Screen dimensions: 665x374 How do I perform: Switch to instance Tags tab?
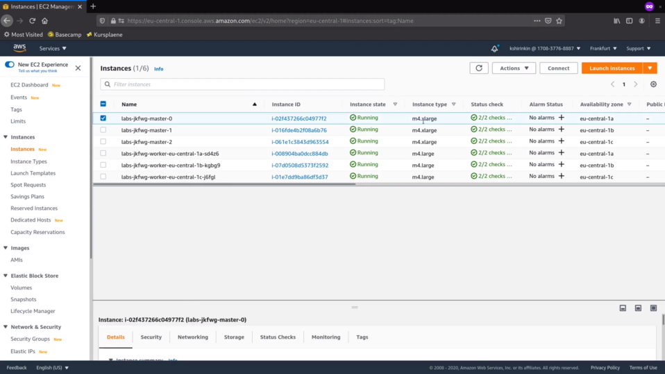pos(362,337)
